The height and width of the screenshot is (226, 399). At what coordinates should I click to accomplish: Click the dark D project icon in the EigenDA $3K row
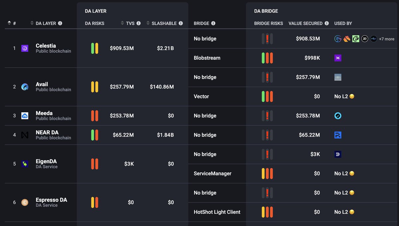(x=338, y=154)
